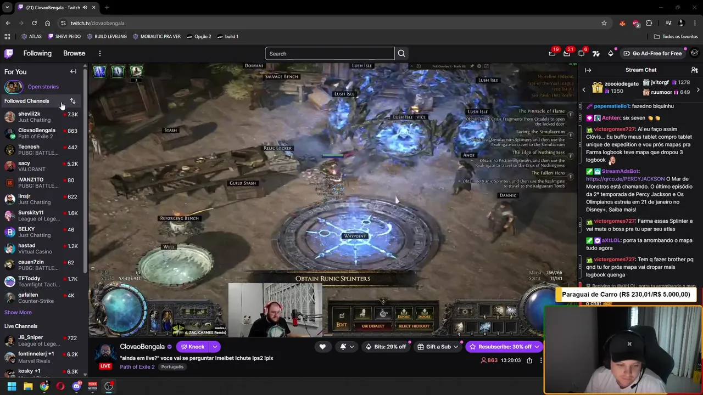
Task: Open the notification bell dropdown
Action: point(347,347)
